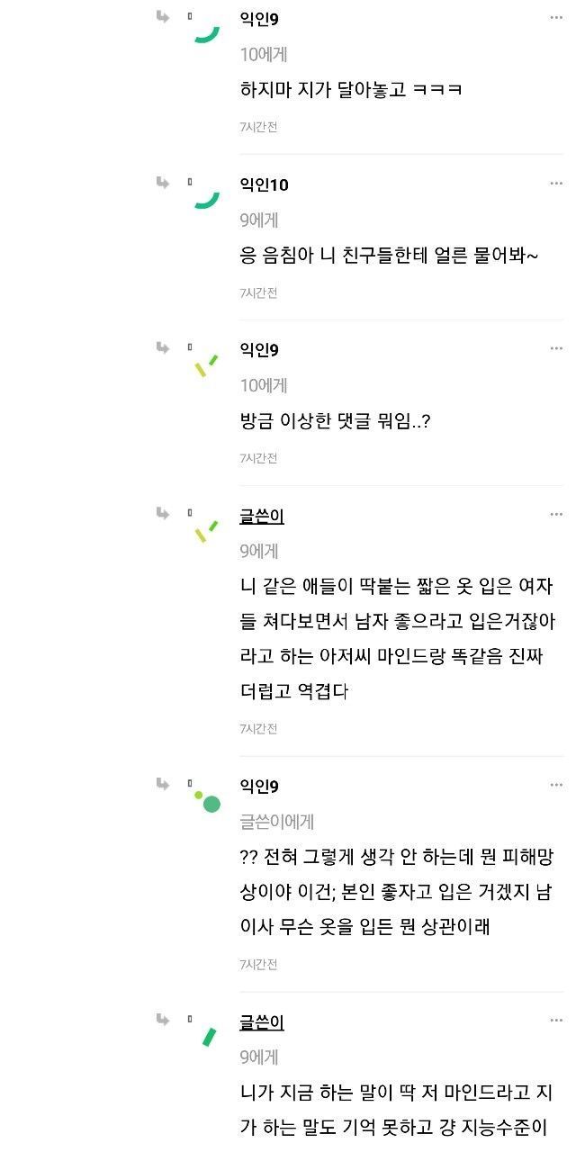This screenshot has height=1152, width=576.
Task: Click the "9에게" label under 익인10
Action: pyautogui.click(x=259, y=220)
